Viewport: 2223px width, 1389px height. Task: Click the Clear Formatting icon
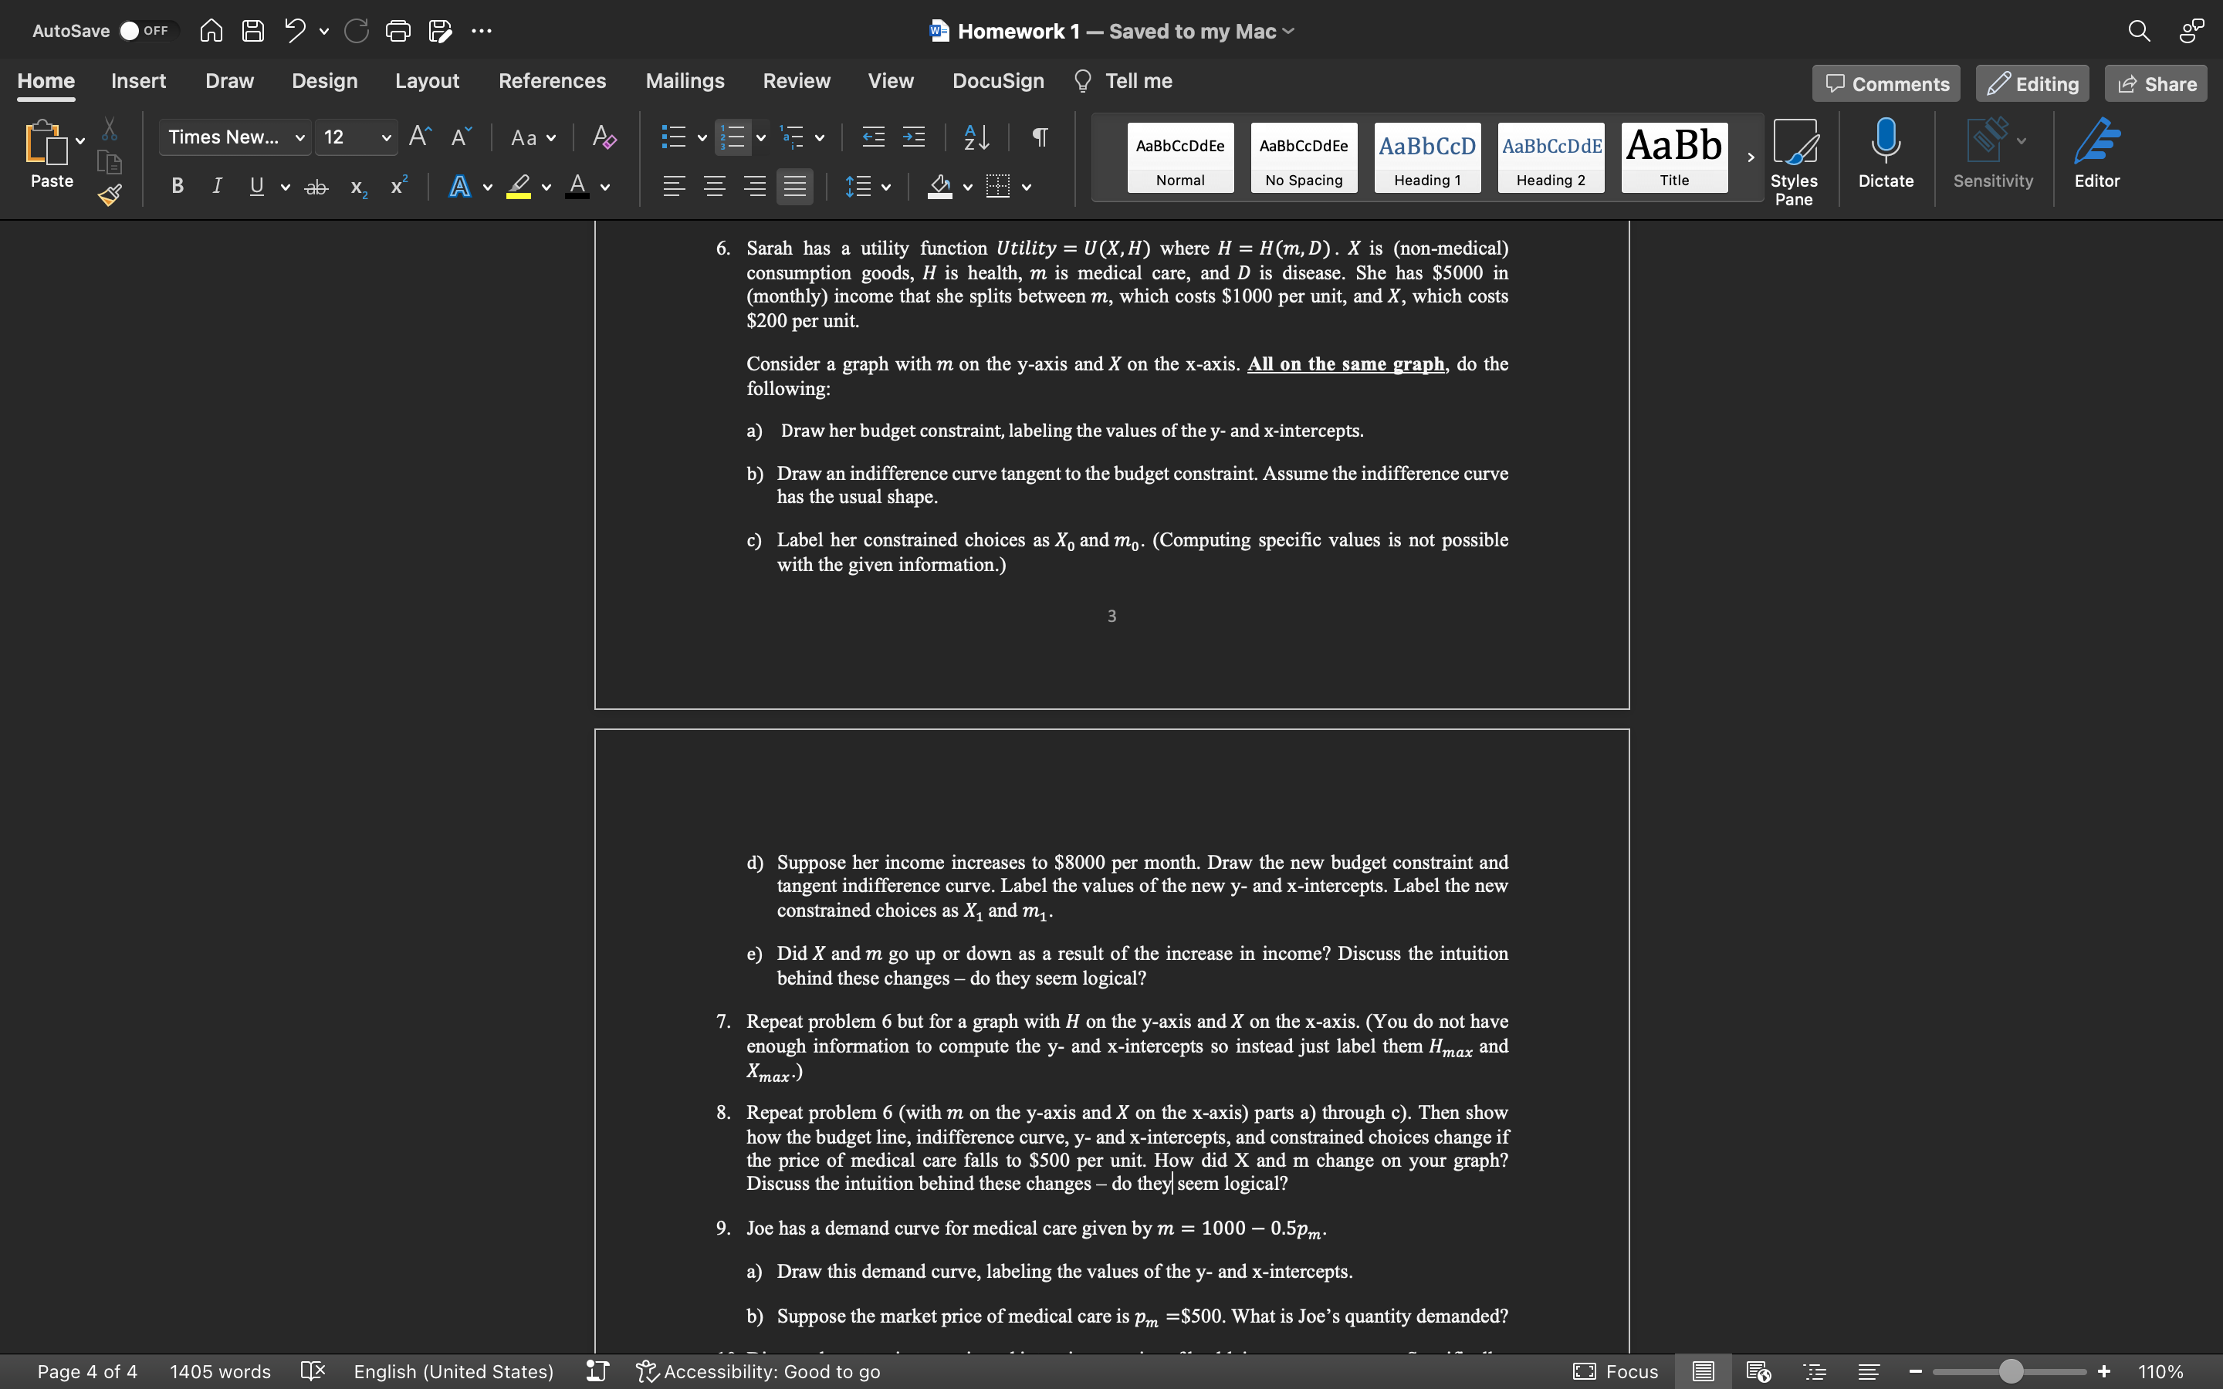[x=604, y=138]
